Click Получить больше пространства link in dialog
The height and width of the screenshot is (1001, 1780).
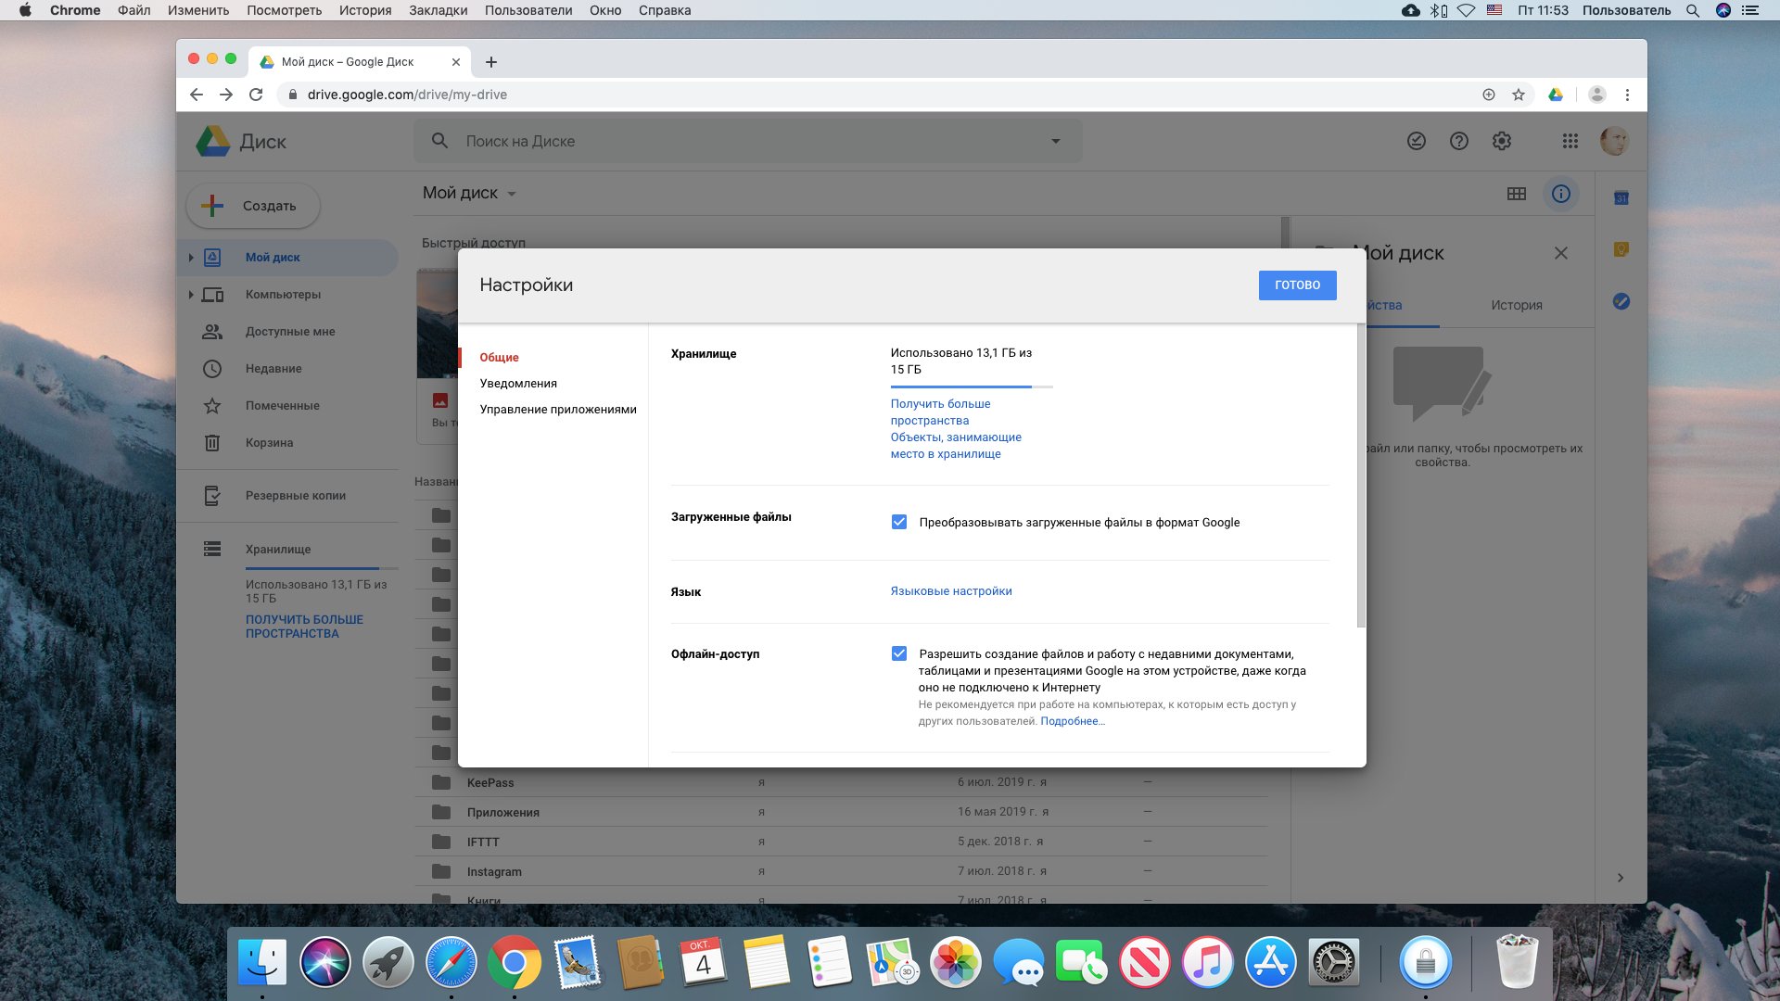pyautogui.click(x=940, y=412)
